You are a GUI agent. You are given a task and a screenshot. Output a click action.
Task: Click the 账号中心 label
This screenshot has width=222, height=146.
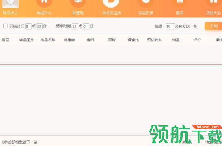click(x=10, y=13)
